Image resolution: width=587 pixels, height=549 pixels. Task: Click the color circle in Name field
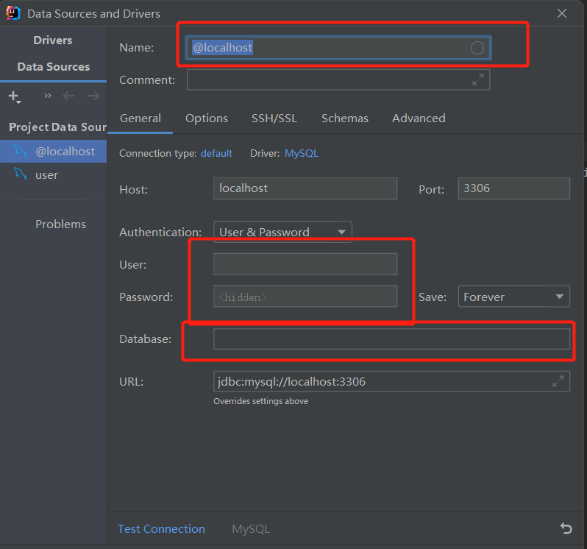click(477, 48)
